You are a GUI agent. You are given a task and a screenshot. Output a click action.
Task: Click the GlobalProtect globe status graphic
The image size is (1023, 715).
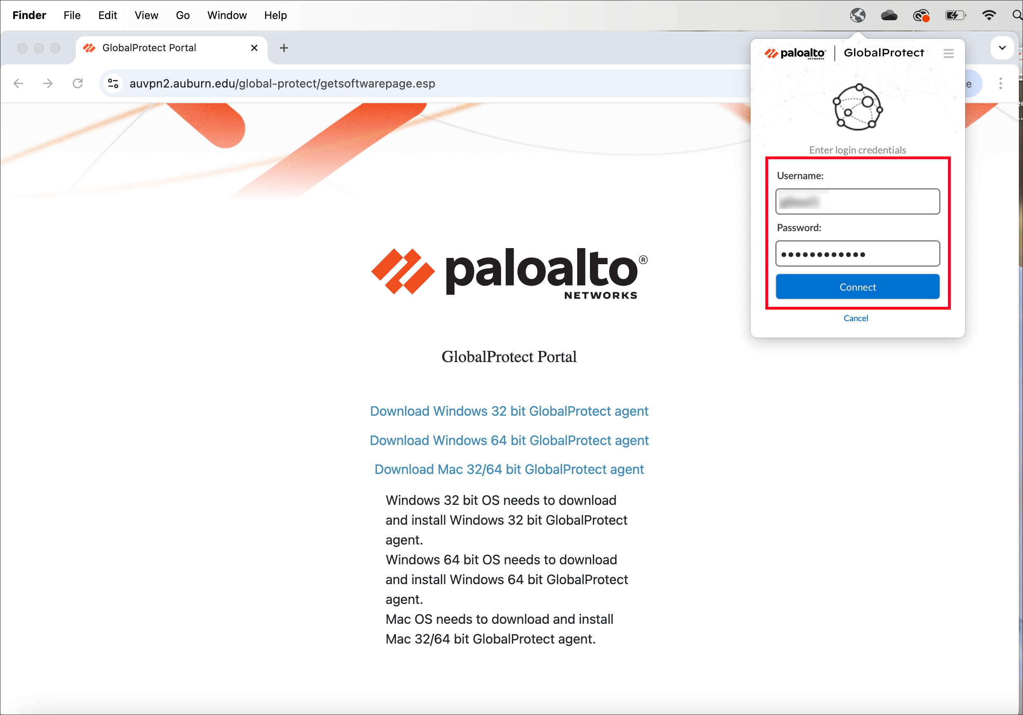857,107
